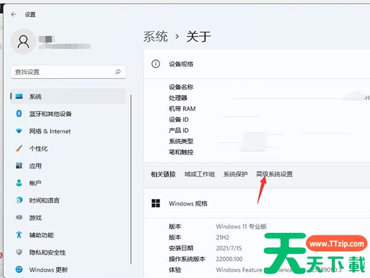Viewport: 370px width, 278px height.
Task: Click the accessibility figure icon
Action: (x=19, y=235)
